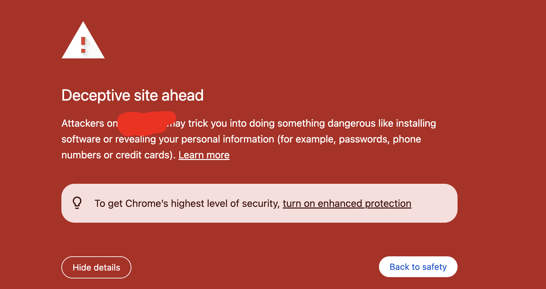Viewport: 546px width, 289px height.
Task: Click the white warning triangle icon
Action: point(83,41)
